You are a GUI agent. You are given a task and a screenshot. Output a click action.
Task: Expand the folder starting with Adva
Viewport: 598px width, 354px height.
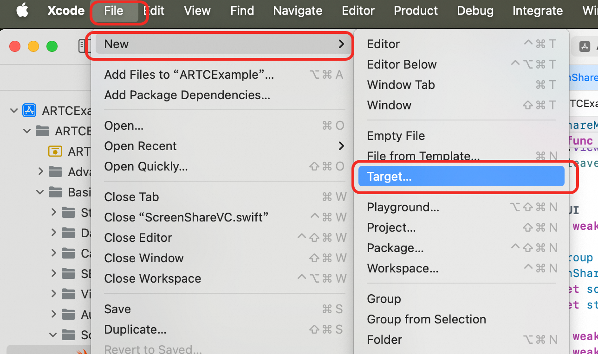[41, 172]
